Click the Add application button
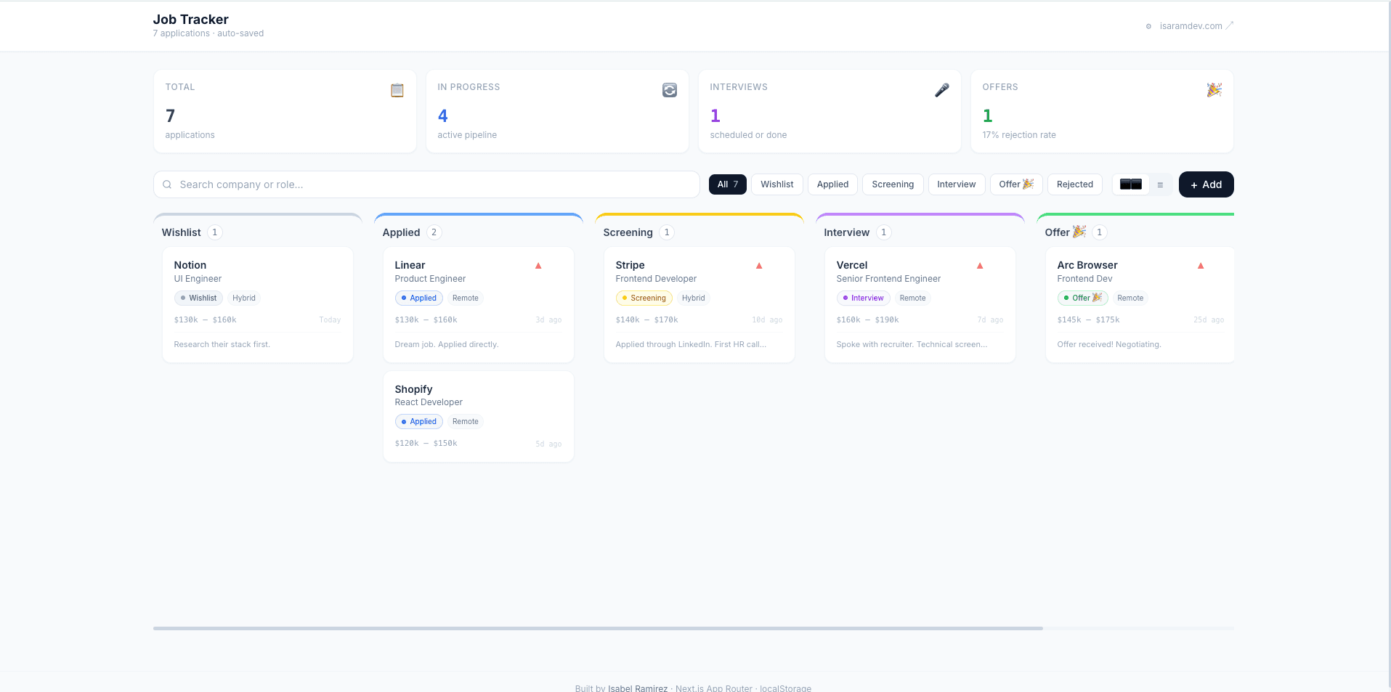This screenshot has height=692, width=1391. pos(1206,184)
